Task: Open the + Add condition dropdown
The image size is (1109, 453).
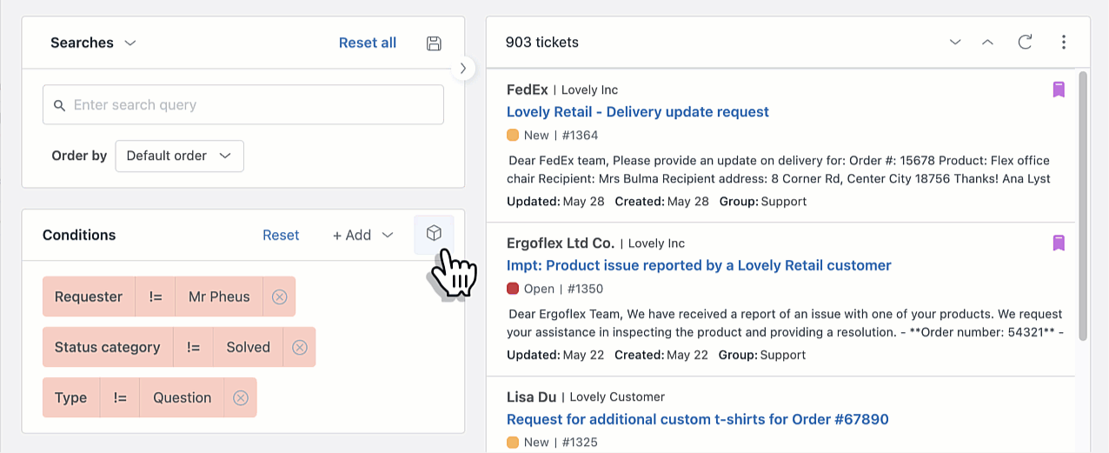Action: (x=362, y=235)
